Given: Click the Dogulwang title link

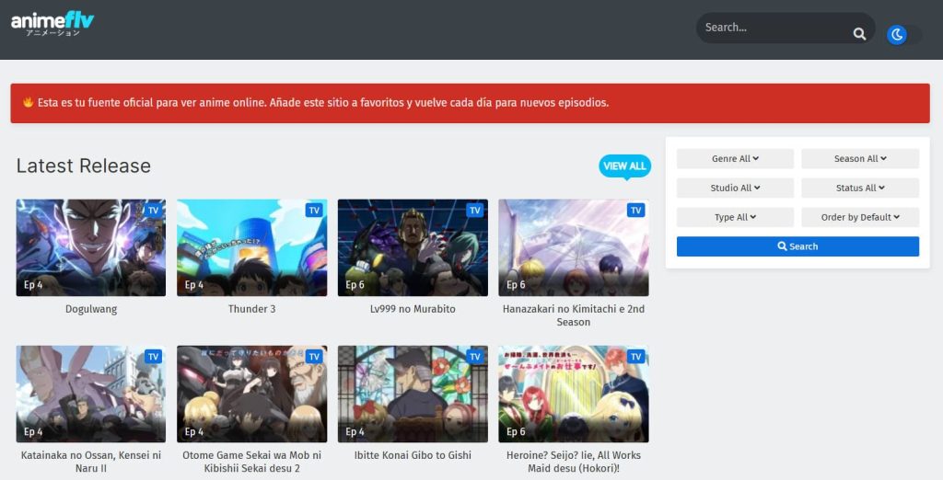Looking at the screenshot, I should 91,309.
